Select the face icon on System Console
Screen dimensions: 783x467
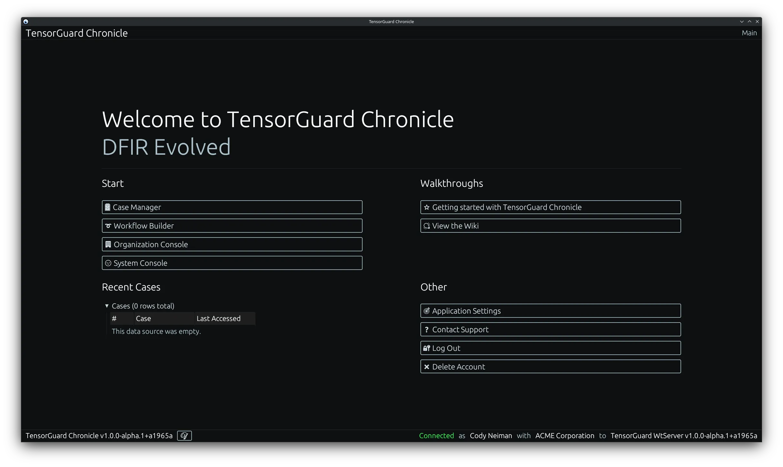(x=107, y=263)
